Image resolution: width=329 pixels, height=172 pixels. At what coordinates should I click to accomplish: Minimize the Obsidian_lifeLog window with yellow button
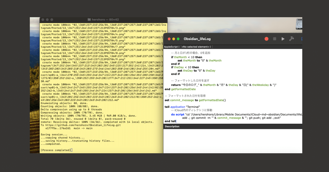click(173, 39)
